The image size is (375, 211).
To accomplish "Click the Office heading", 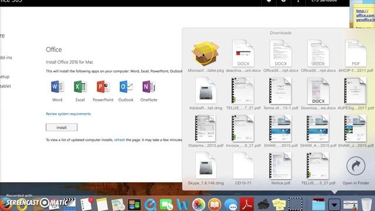I will 54,49.
